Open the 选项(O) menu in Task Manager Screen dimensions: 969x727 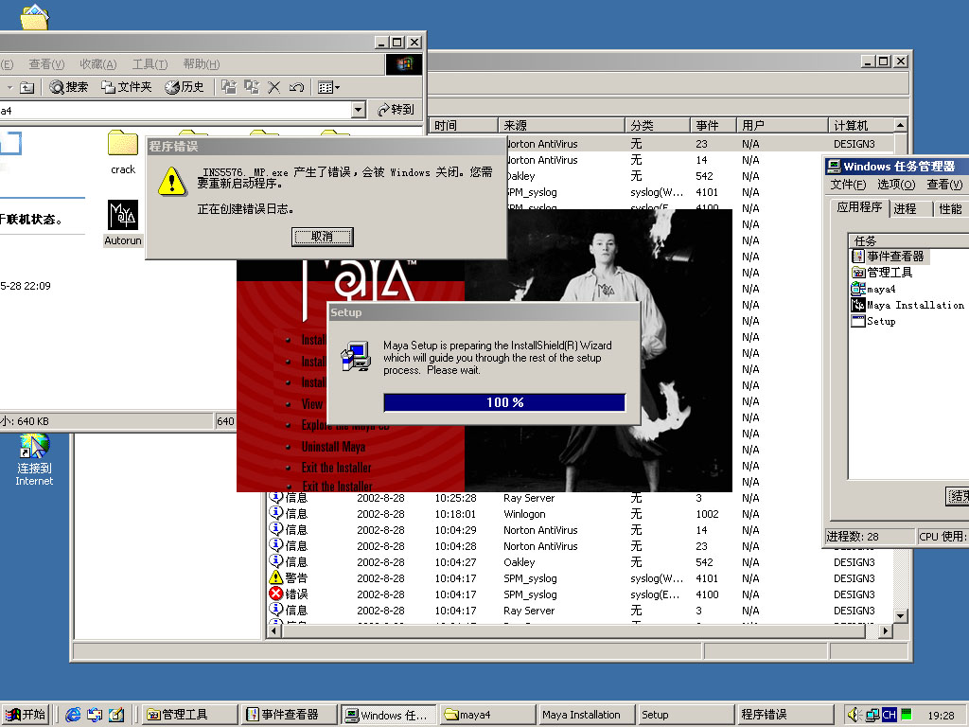pos(896,185)
